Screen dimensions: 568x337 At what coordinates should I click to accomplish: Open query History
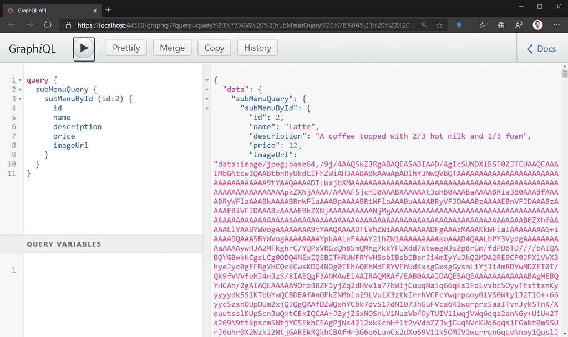click(257, 48)
